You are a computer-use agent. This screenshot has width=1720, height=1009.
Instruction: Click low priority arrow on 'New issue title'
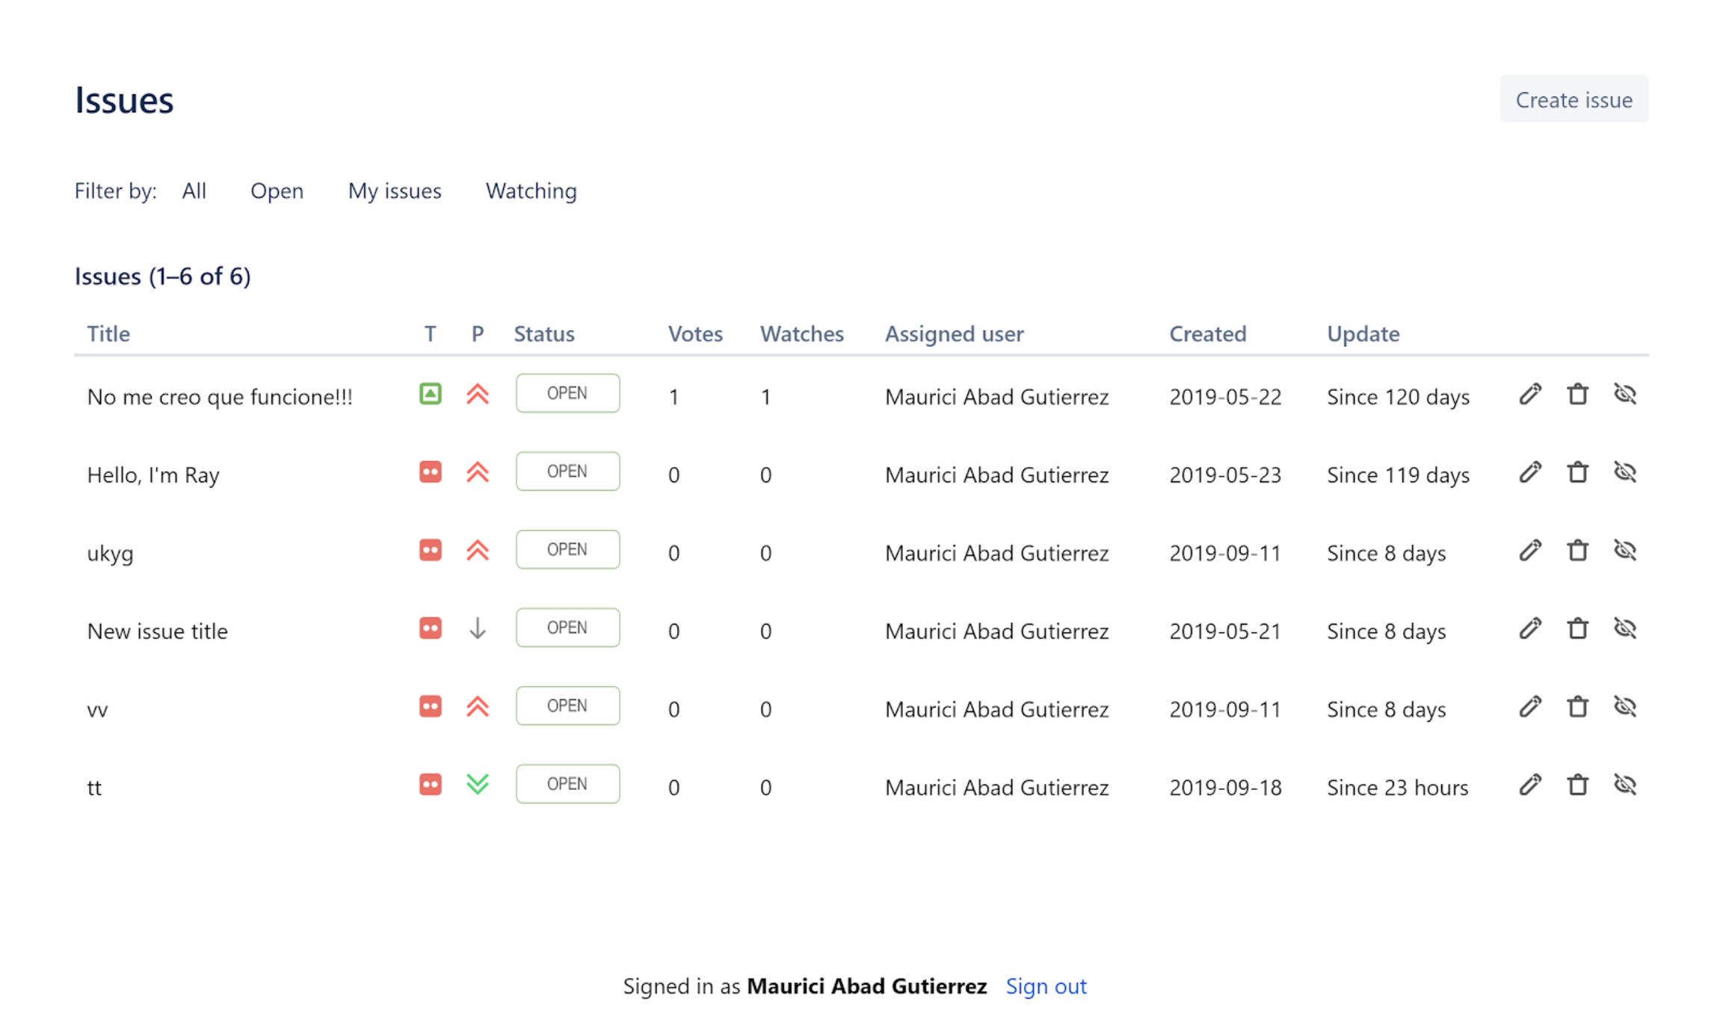click(478, 629)
